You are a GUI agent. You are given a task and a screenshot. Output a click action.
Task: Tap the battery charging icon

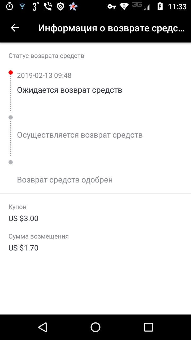click(160, 6)
